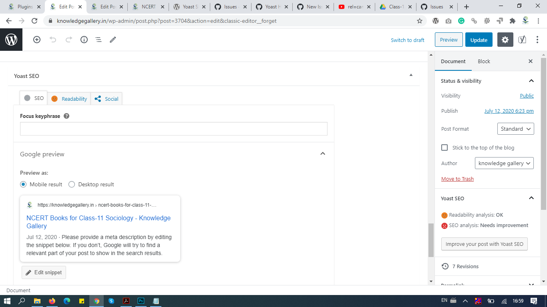Screen dimensions: 547x307
Task: Open Photoshop from the taskbar
Action: (x=141, y=301)
